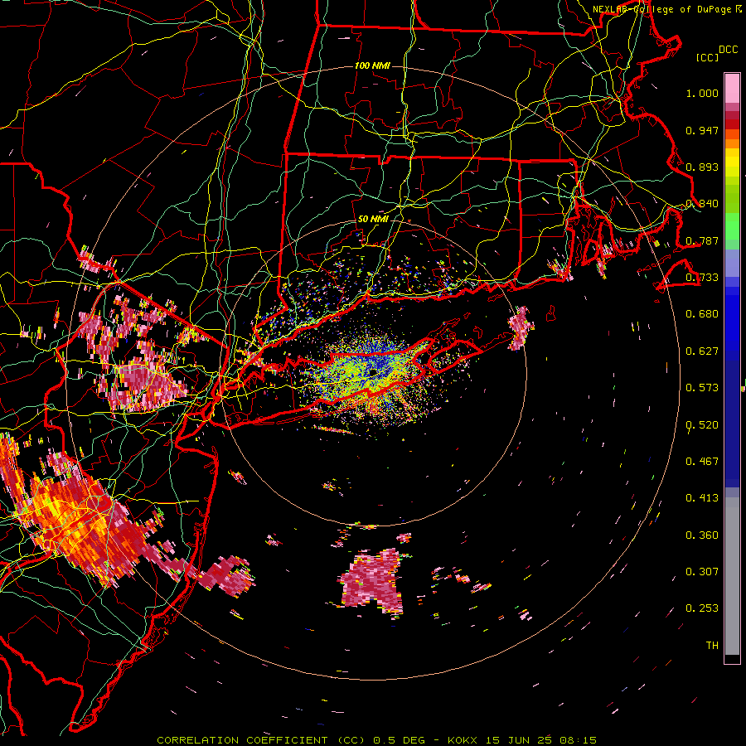Click the 0.307 scale value

tap(702, 572)
